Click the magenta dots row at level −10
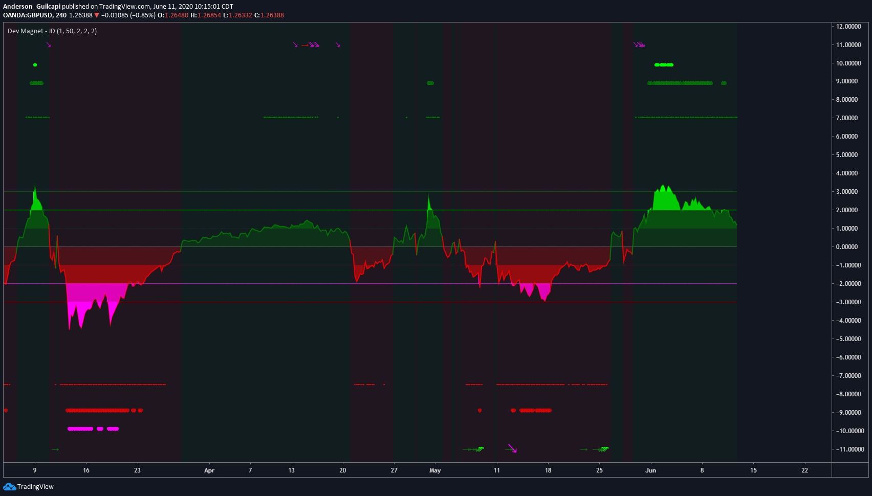Screen dimensions: 872x496 93,429
